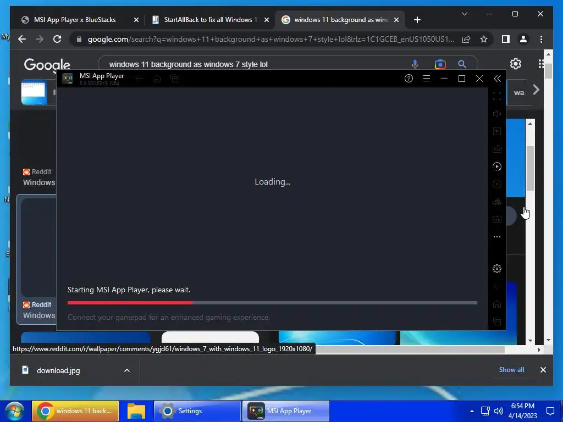Switch to StartAllBack Chrome tab

(x=211, y=20)
